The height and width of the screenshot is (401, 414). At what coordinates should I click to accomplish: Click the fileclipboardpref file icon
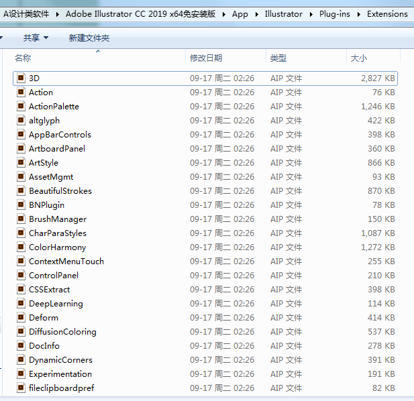21,388
